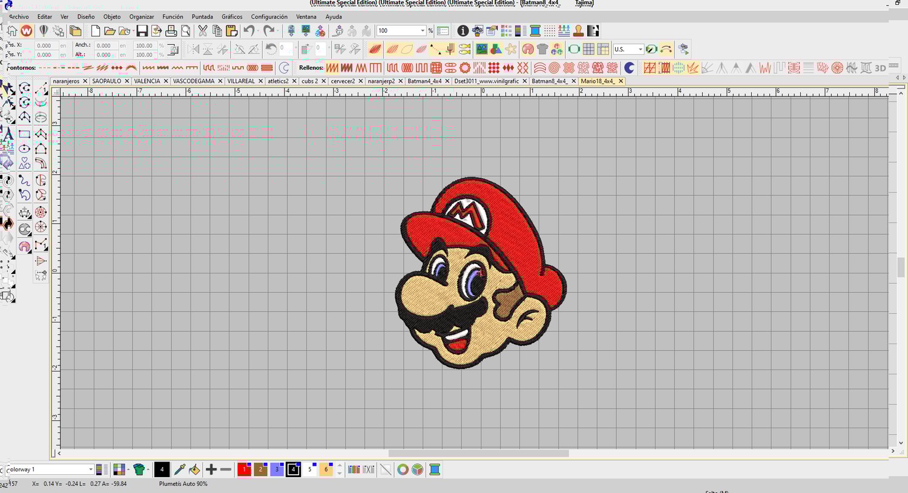Open the Puntada menu
Image resolution: width=908 pixels, height=493 pixels.
coord(202,17)
